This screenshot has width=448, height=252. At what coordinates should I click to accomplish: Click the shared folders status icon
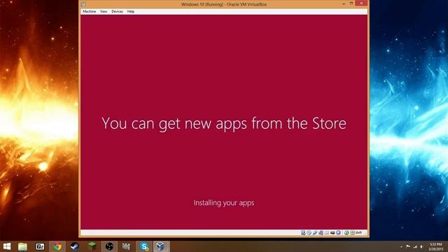[x=327, y=232]
